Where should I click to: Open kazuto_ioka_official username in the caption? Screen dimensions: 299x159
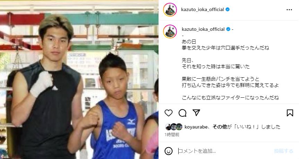[x=203, y=29]
